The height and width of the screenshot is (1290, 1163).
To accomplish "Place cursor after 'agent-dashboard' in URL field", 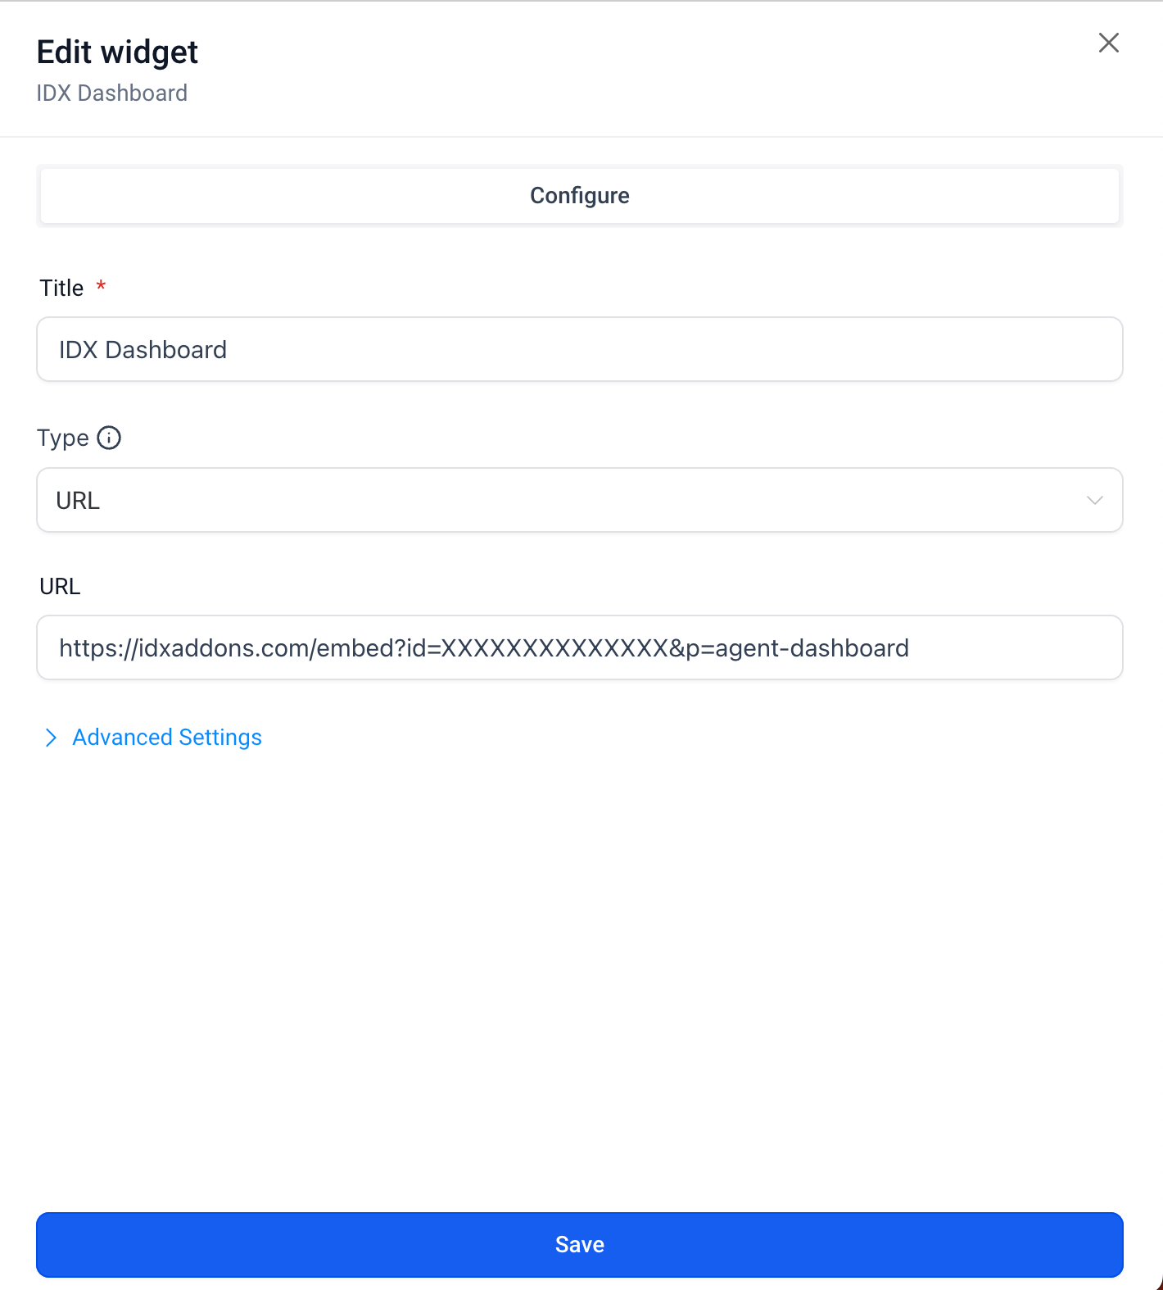I will click(910, 648).
